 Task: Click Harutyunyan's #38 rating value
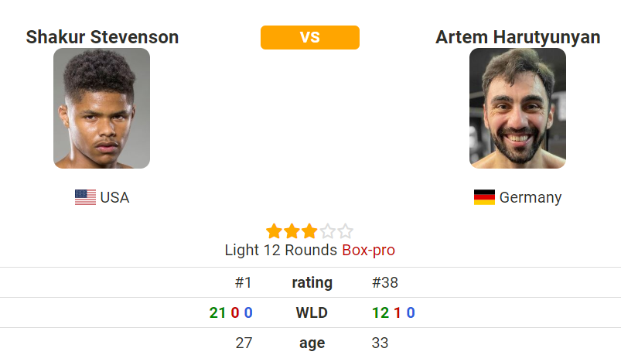385,282
